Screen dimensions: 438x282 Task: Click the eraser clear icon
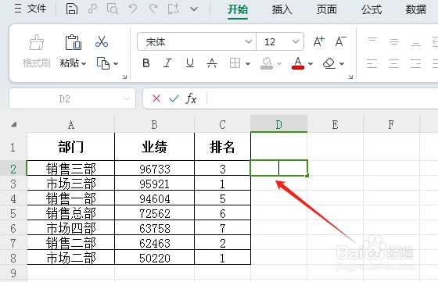click(329, 63)
